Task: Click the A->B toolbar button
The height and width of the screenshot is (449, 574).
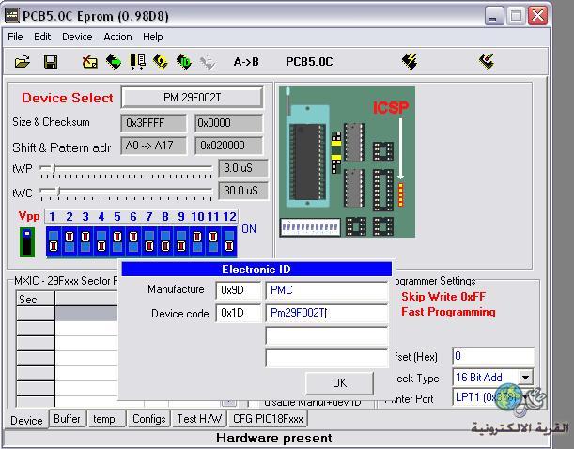Action: [x=246, y=61]
